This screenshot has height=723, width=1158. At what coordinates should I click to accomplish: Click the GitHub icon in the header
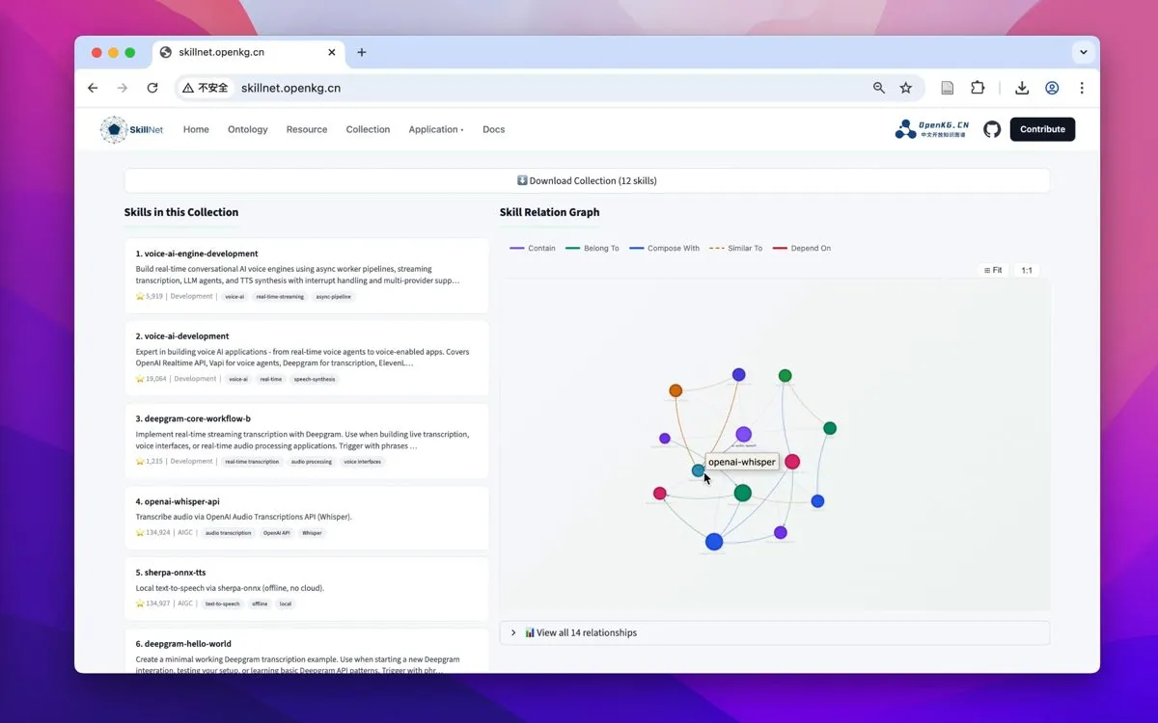(992, 129)
